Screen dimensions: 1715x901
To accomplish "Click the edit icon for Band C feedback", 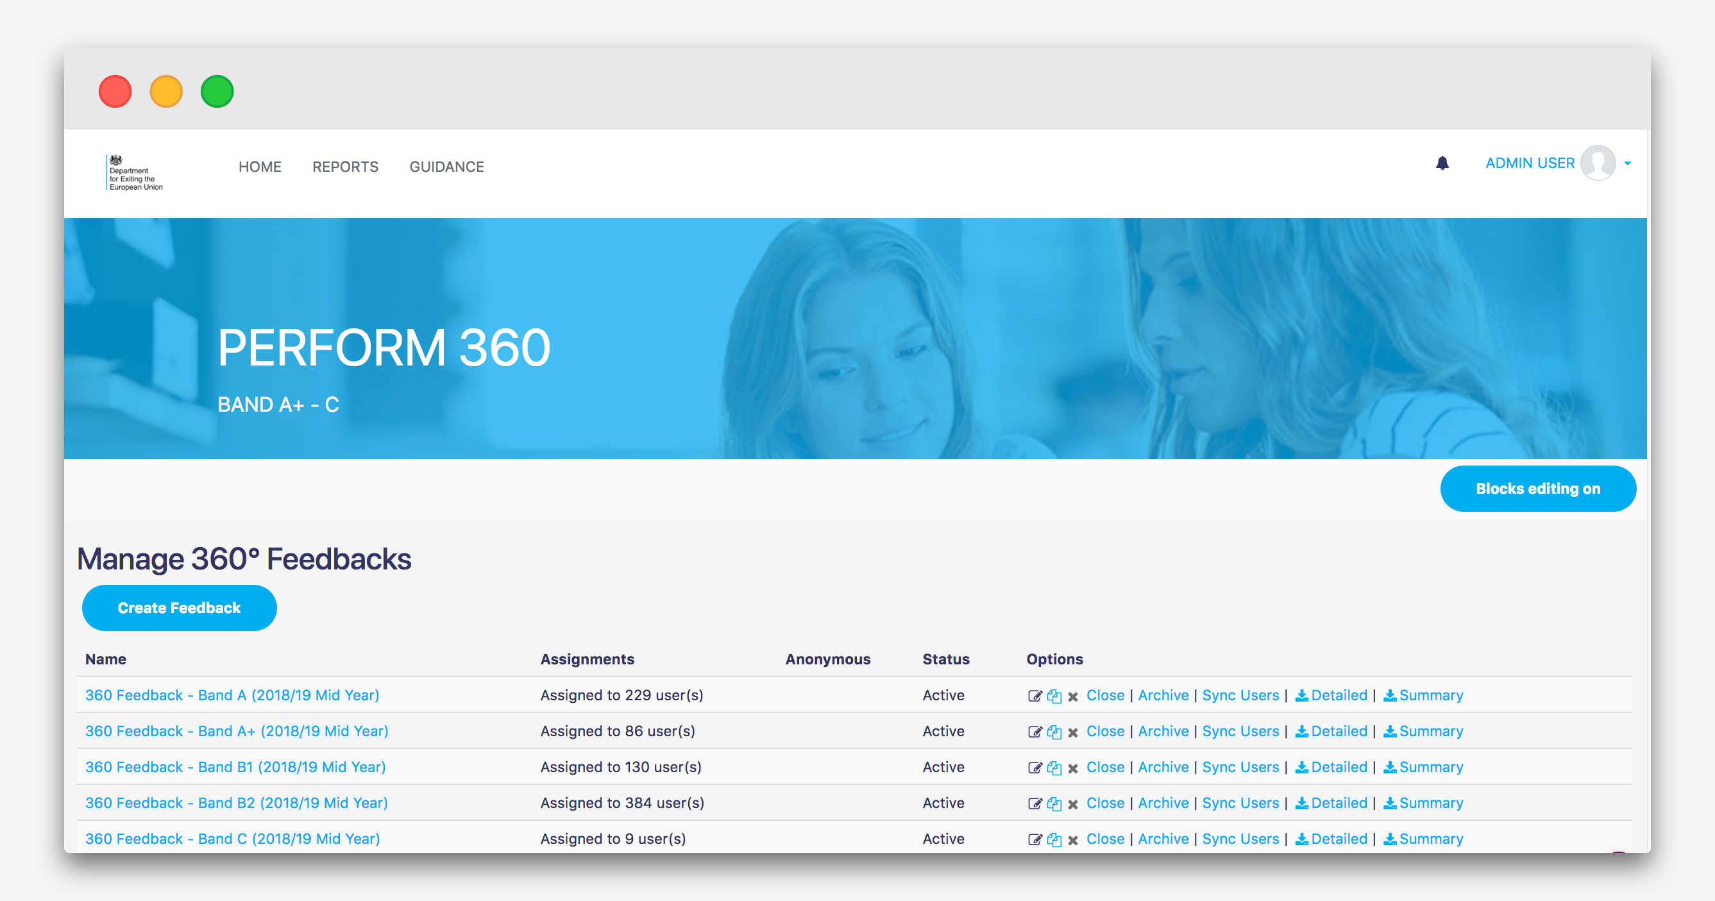I will [x=1035, y=840].
